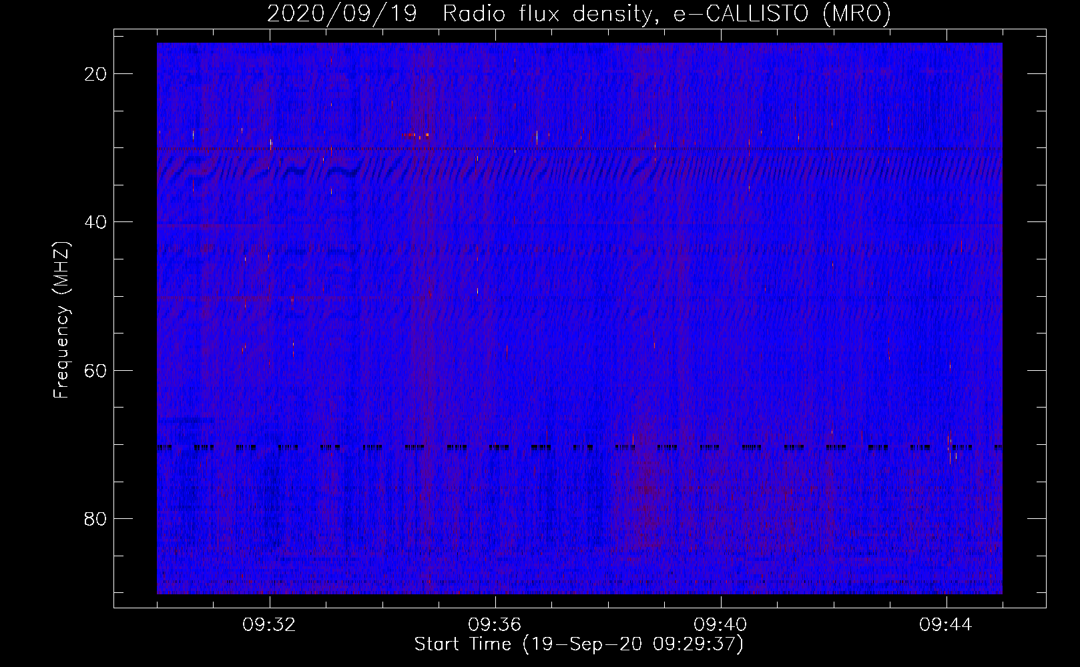The width and height of the screenshot is (1080, 667).
Task: Click the frequency tick label 40
Action: (97, 222)
